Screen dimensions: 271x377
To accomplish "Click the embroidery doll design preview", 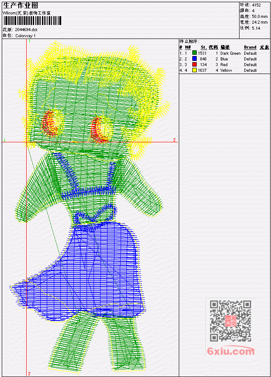I will click(90, 207).
